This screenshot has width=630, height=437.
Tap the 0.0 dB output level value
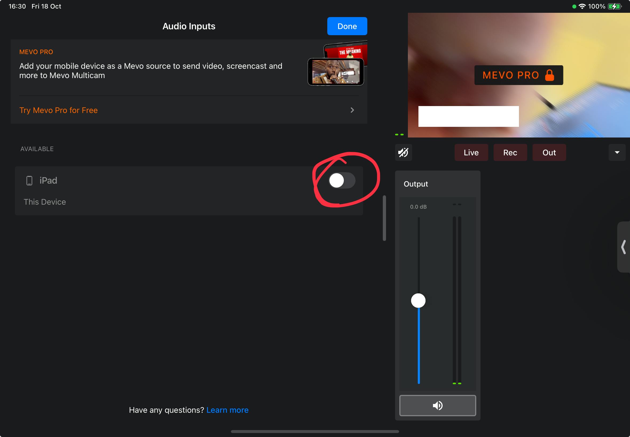(x=418, y=207)
